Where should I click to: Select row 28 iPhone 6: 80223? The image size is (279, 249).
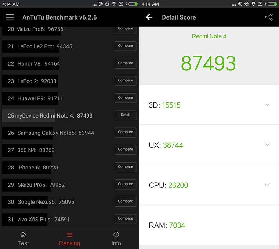click(x=69, y=168)
